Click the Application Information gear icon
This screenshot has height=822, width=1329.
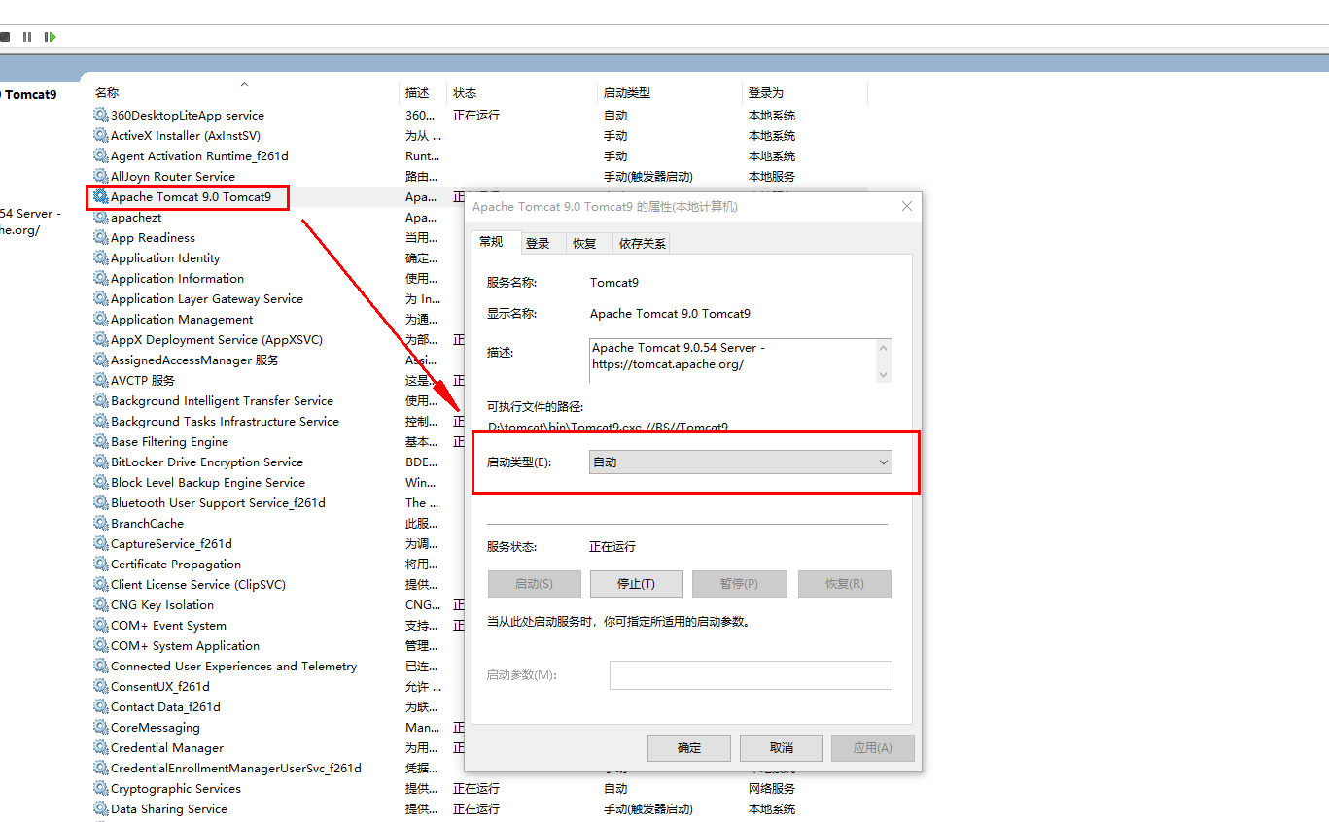point(101,278)
